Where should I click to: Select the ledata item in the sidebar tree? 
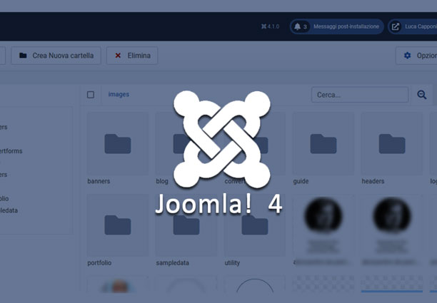9,210
